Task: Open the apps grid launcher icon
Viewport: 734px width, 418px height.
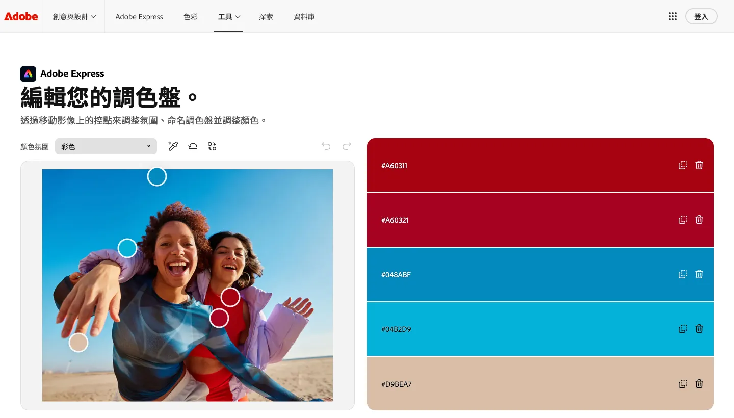Action: 673,16
